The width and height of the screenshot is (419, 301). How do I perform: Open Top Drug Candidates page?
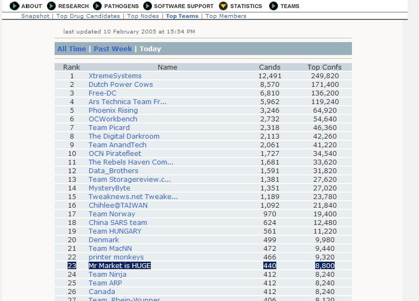pos(88,16)
